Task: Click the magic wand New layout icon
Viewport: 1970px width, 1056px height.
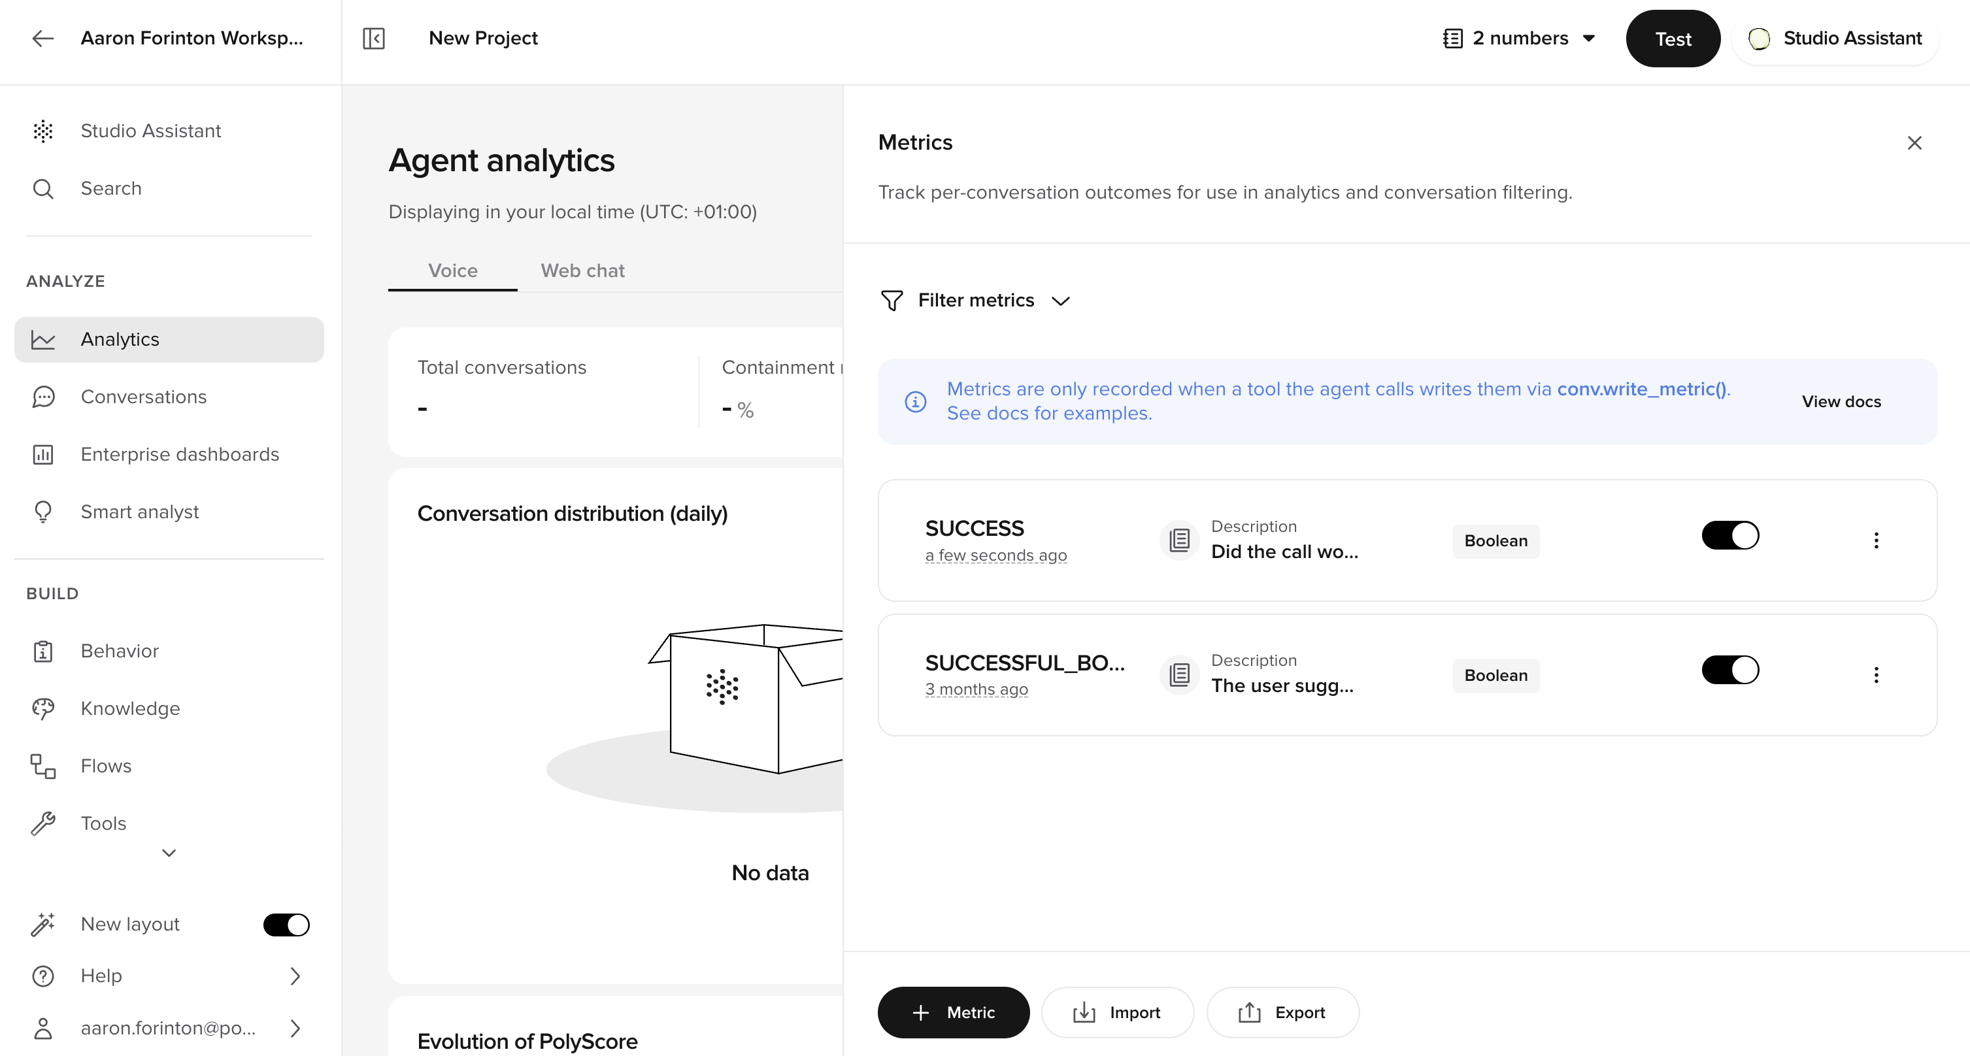Action: [x=43, y=925]
